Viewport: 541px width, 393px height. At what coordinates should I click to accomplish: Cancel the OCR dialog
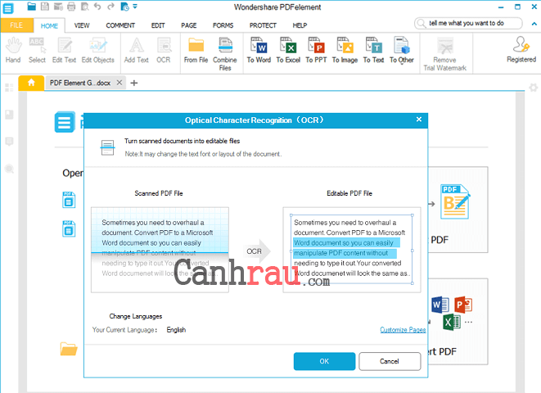tap(390, 361)
